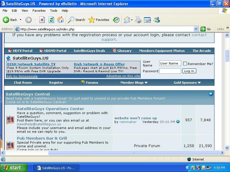Click the Windows logo throbber icon

coord(225,11)
